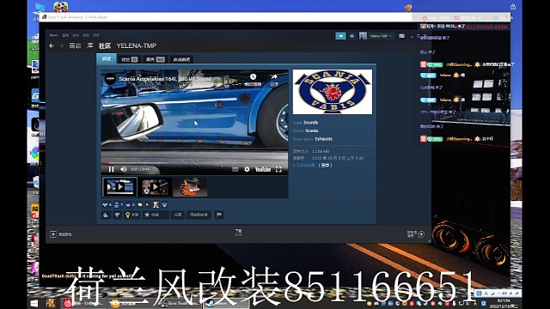The image size is (550, 309).
Task: Go back with the Steam back arrow
Action: point(52,45)
